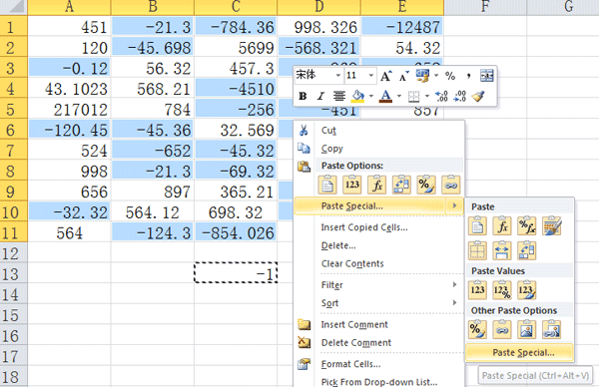Select column A header
Screen dimensions: 599x387
tap(69, 7)
